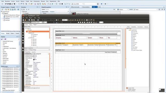Click the highlighted frame-line toolbar icon near the line-width box
166x93 pixels.
click(x=96, y=22)
